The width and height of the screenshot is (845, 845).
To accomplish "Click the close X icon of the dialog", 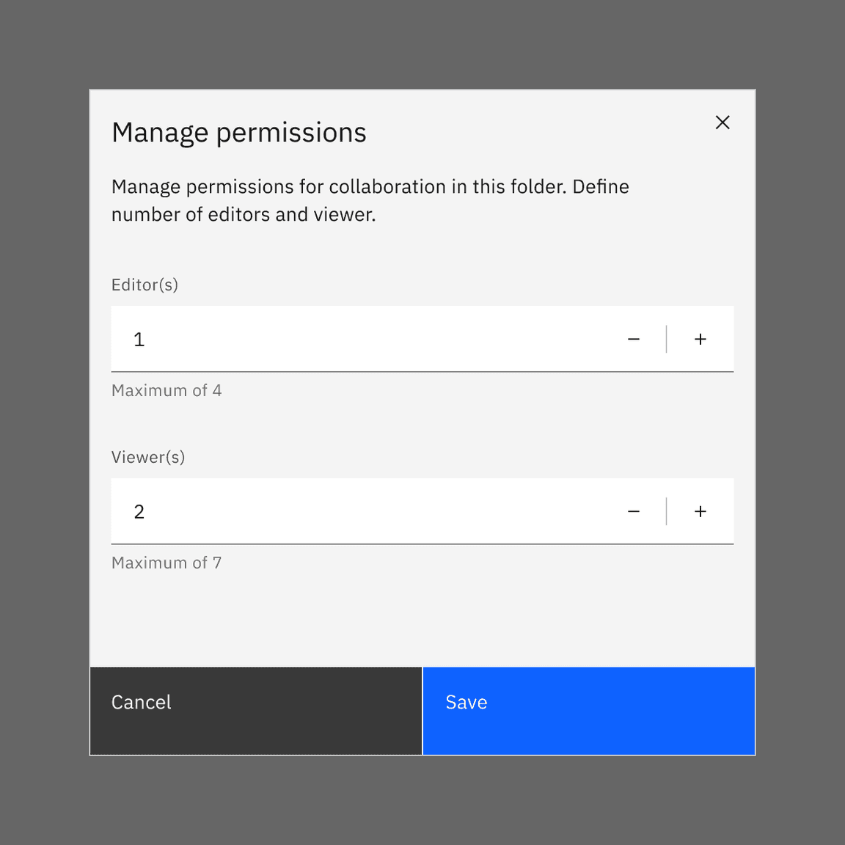I will tap(723, 122).
